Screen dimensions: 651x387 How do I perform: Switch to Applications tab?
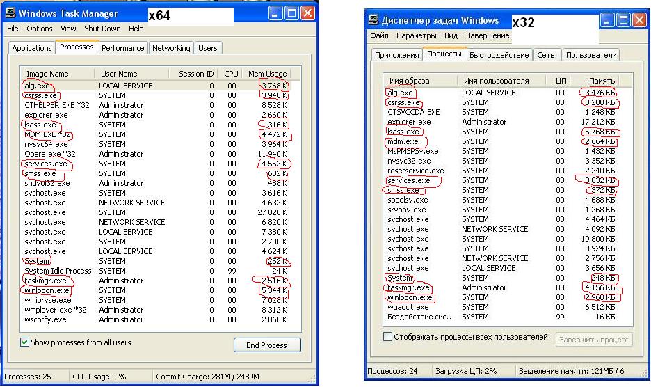click(32, 48)
